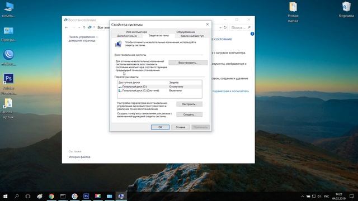Open taskbar search magnifier
Screen dimensions: 358x201
pos(17,196)
